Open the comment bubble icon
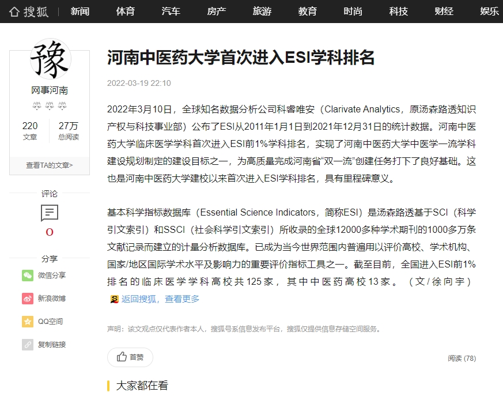Screen dimensions: 503x396 50,213
